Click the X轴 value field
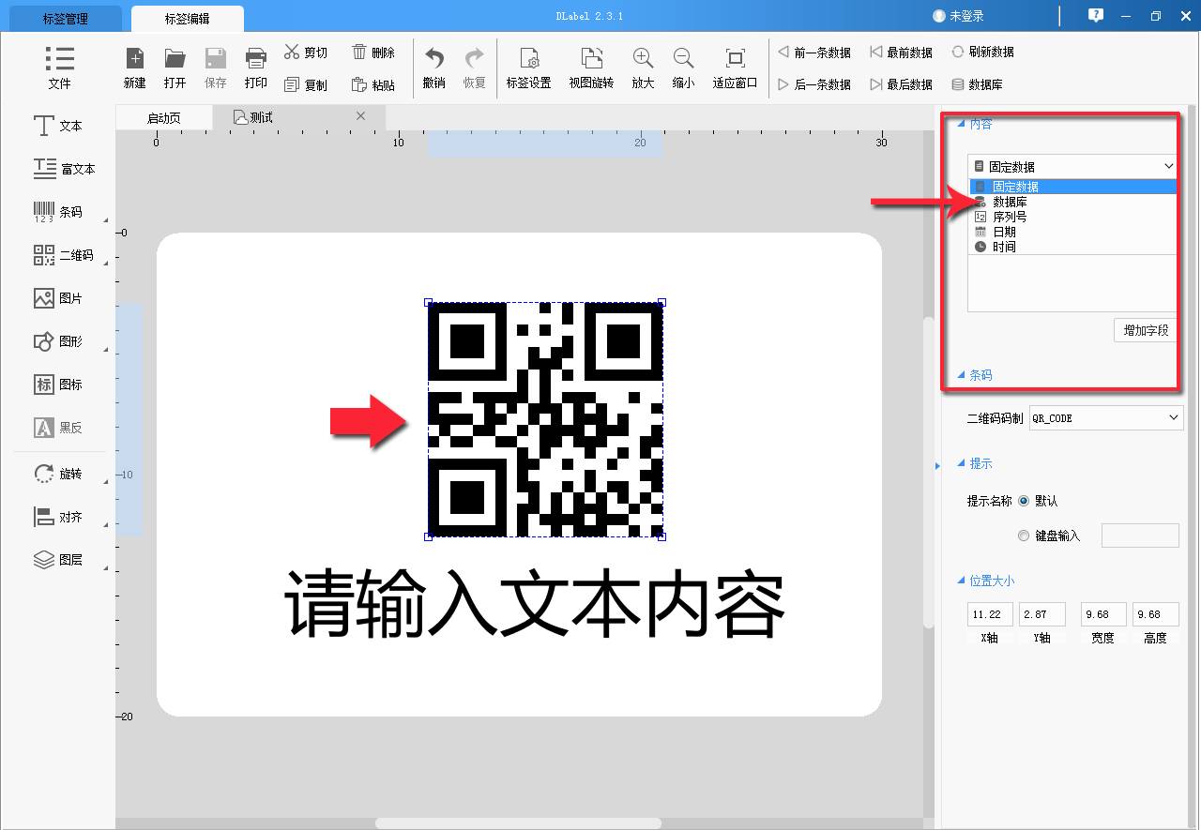 pyautogui.click(x=990, y=614)
